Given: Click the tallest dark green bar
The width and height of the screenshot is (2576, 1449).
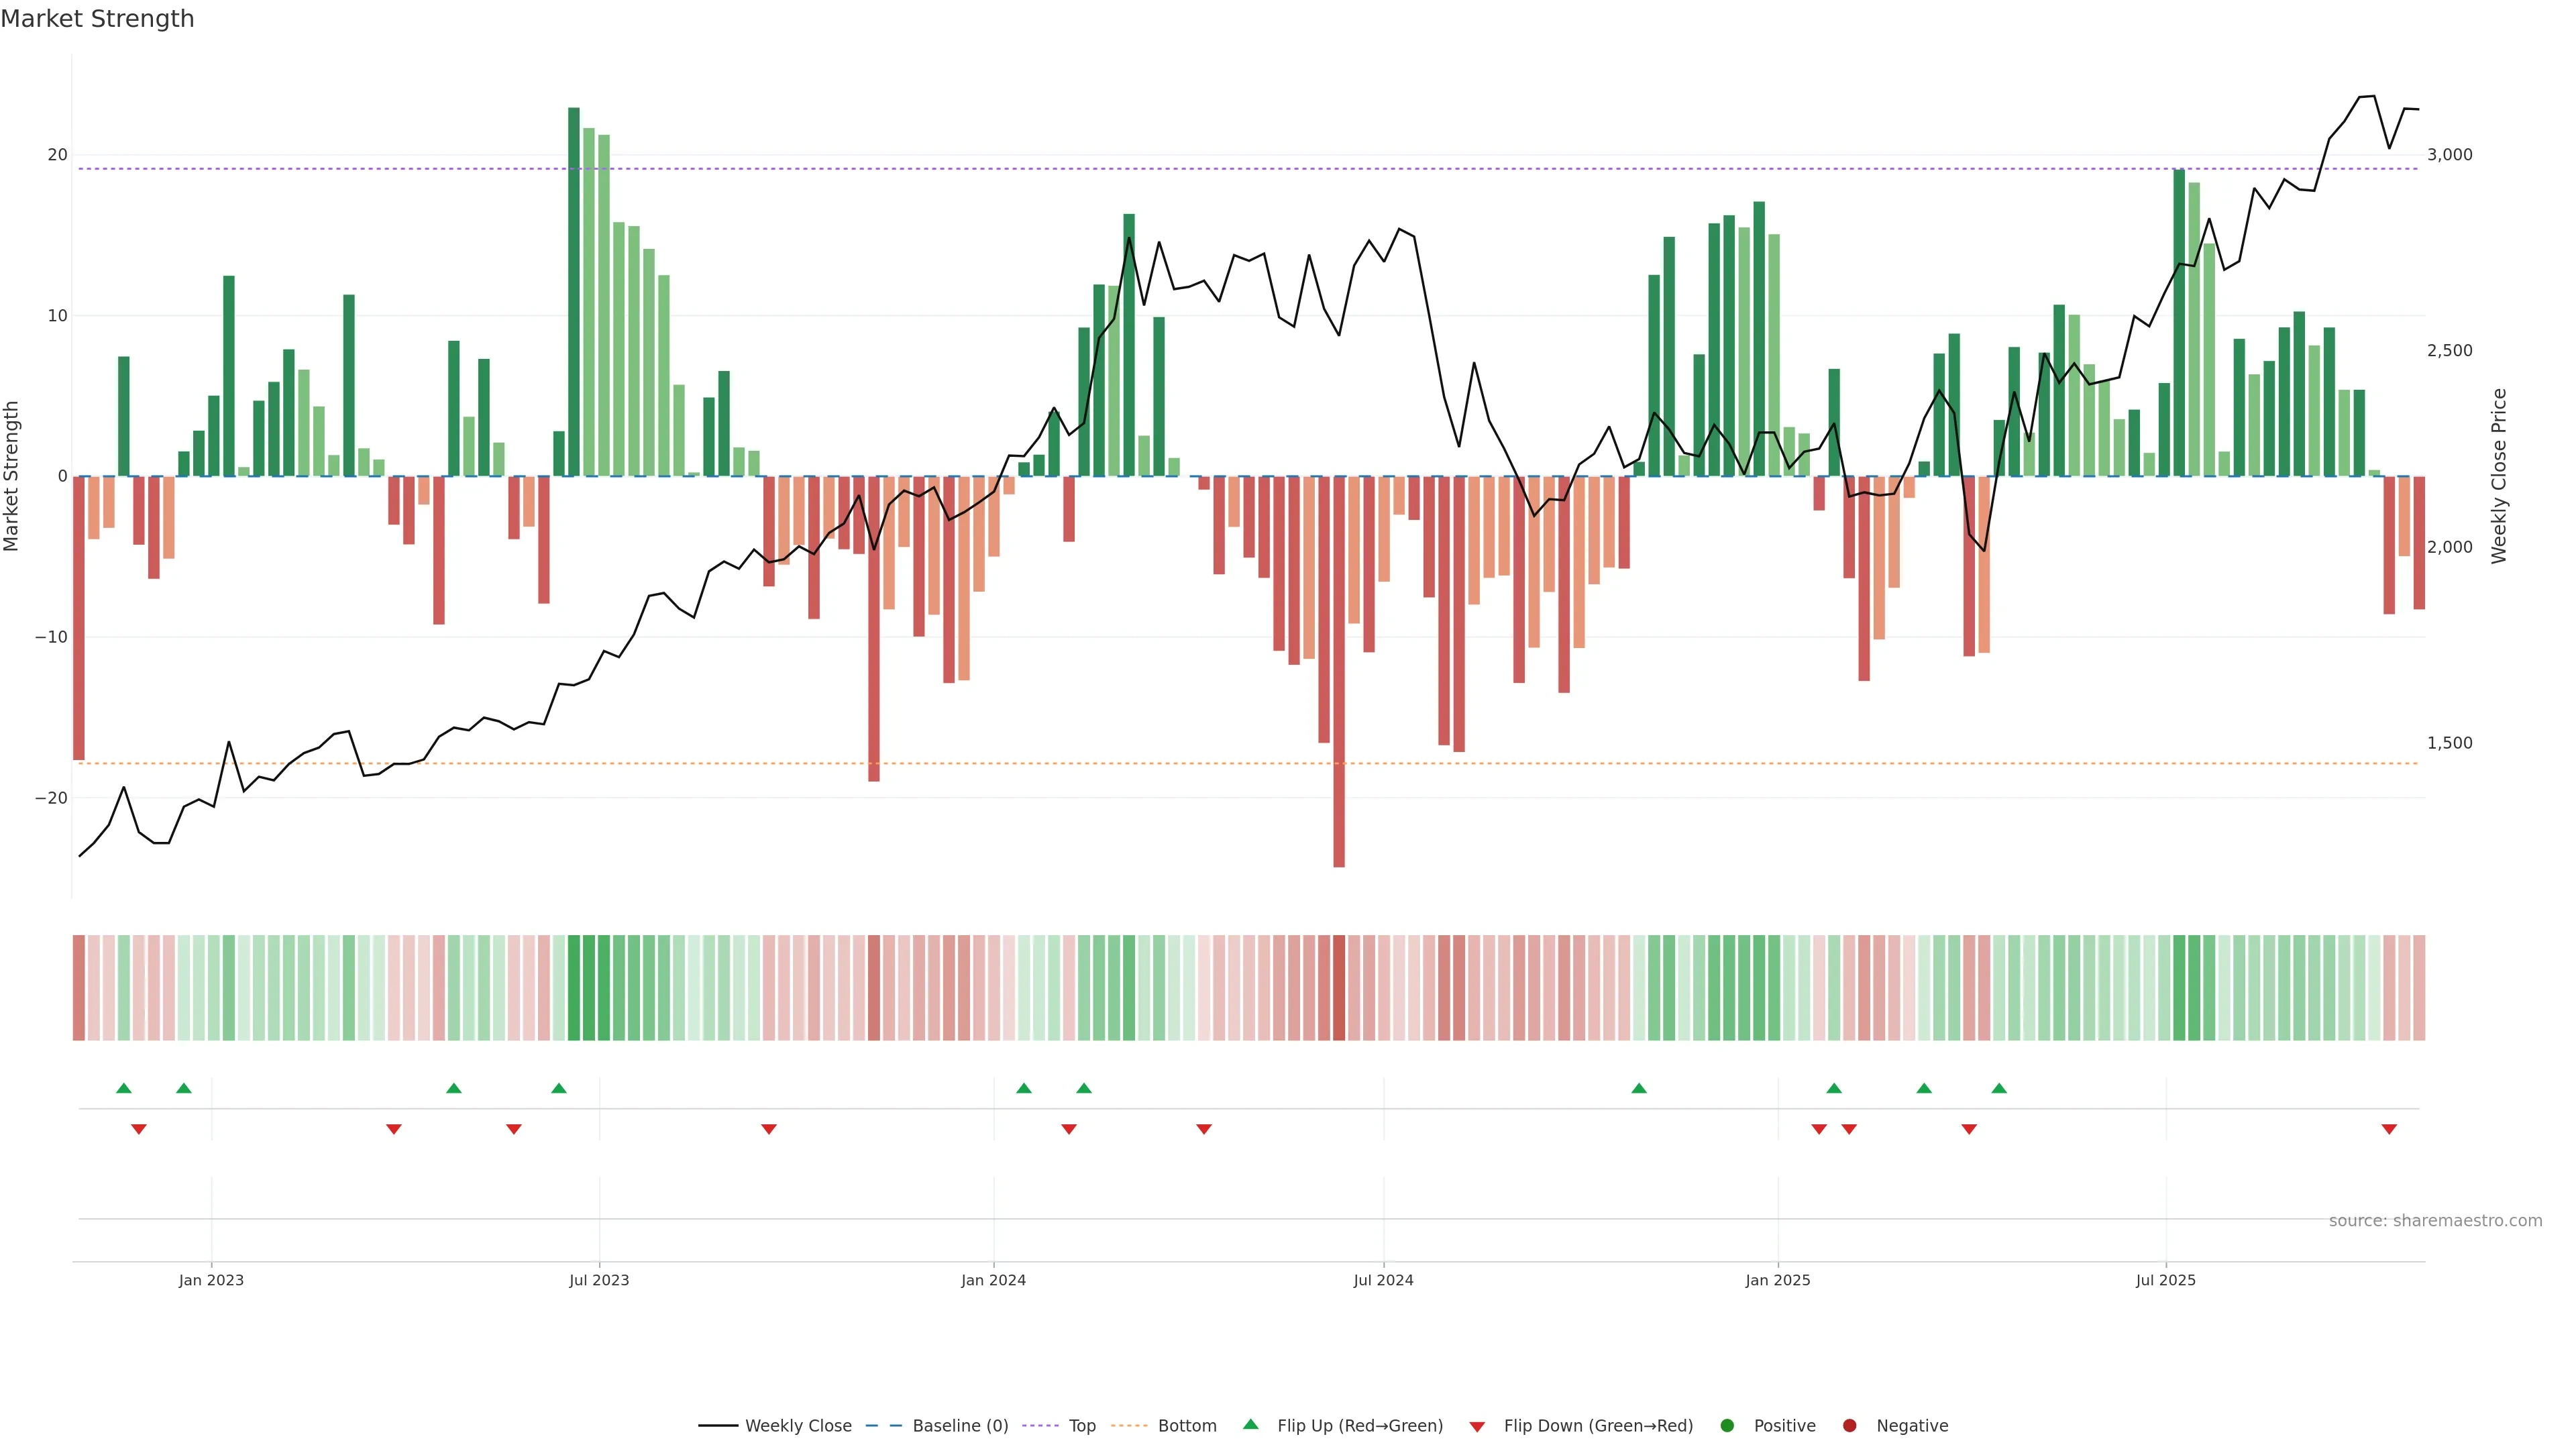Looking at the screenshot, I should pos(574,290).
